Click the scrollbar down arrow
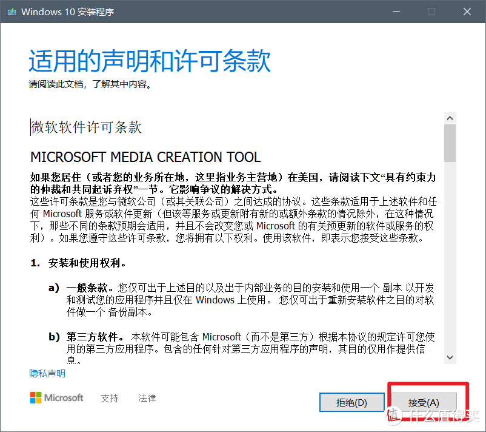Viewport: 486px width, 432px height. pyautogui.click(x=450, y=357)
